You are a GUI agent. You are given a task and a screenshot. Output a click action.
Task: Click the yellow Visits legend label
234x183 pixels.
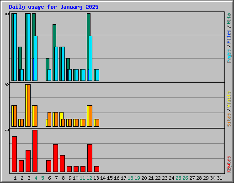click(229, 100)
